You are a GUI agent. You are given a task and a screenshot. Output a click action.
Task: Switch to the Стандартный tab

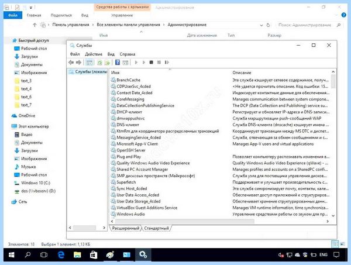[156, 228]
